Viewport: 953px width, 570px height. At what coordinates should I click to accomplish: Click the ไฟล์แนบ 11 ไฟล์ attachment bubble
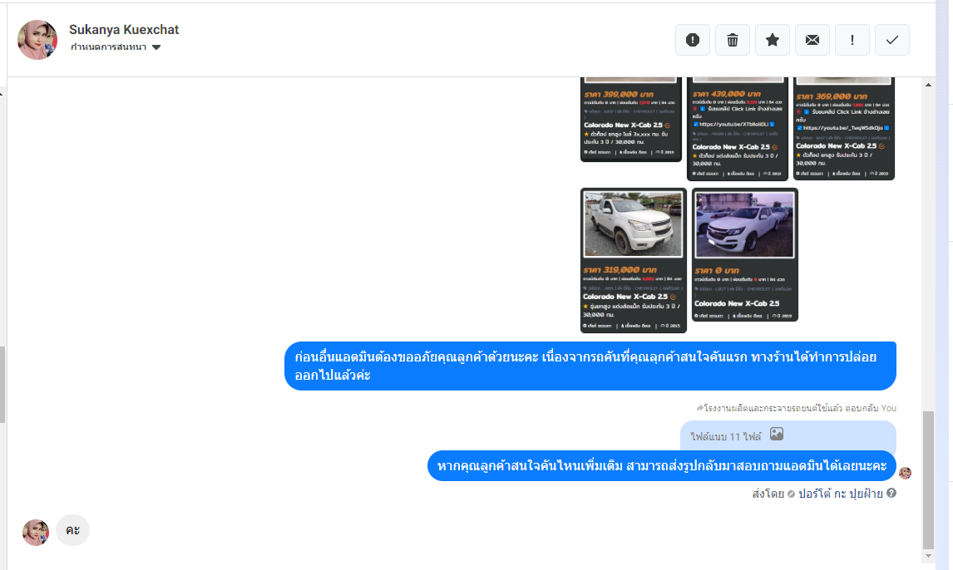788,436
